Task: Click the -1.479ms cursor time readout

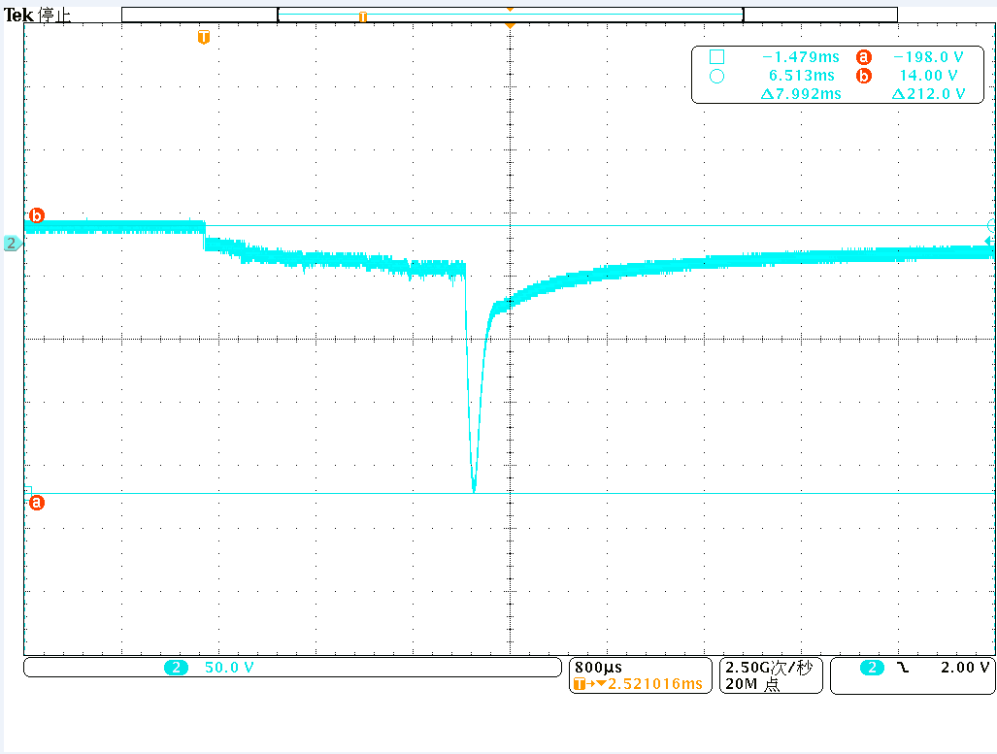Action: 801,57
